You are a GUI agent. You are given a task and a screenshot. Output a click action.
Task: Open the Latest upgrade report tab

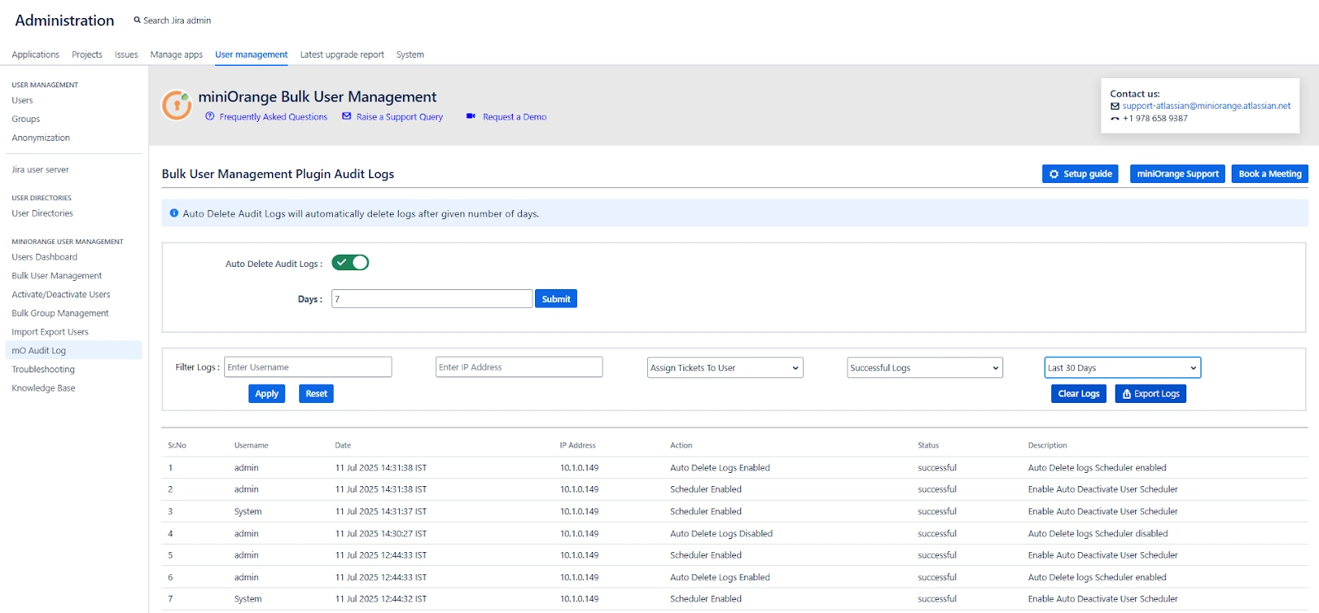point(342,54)
